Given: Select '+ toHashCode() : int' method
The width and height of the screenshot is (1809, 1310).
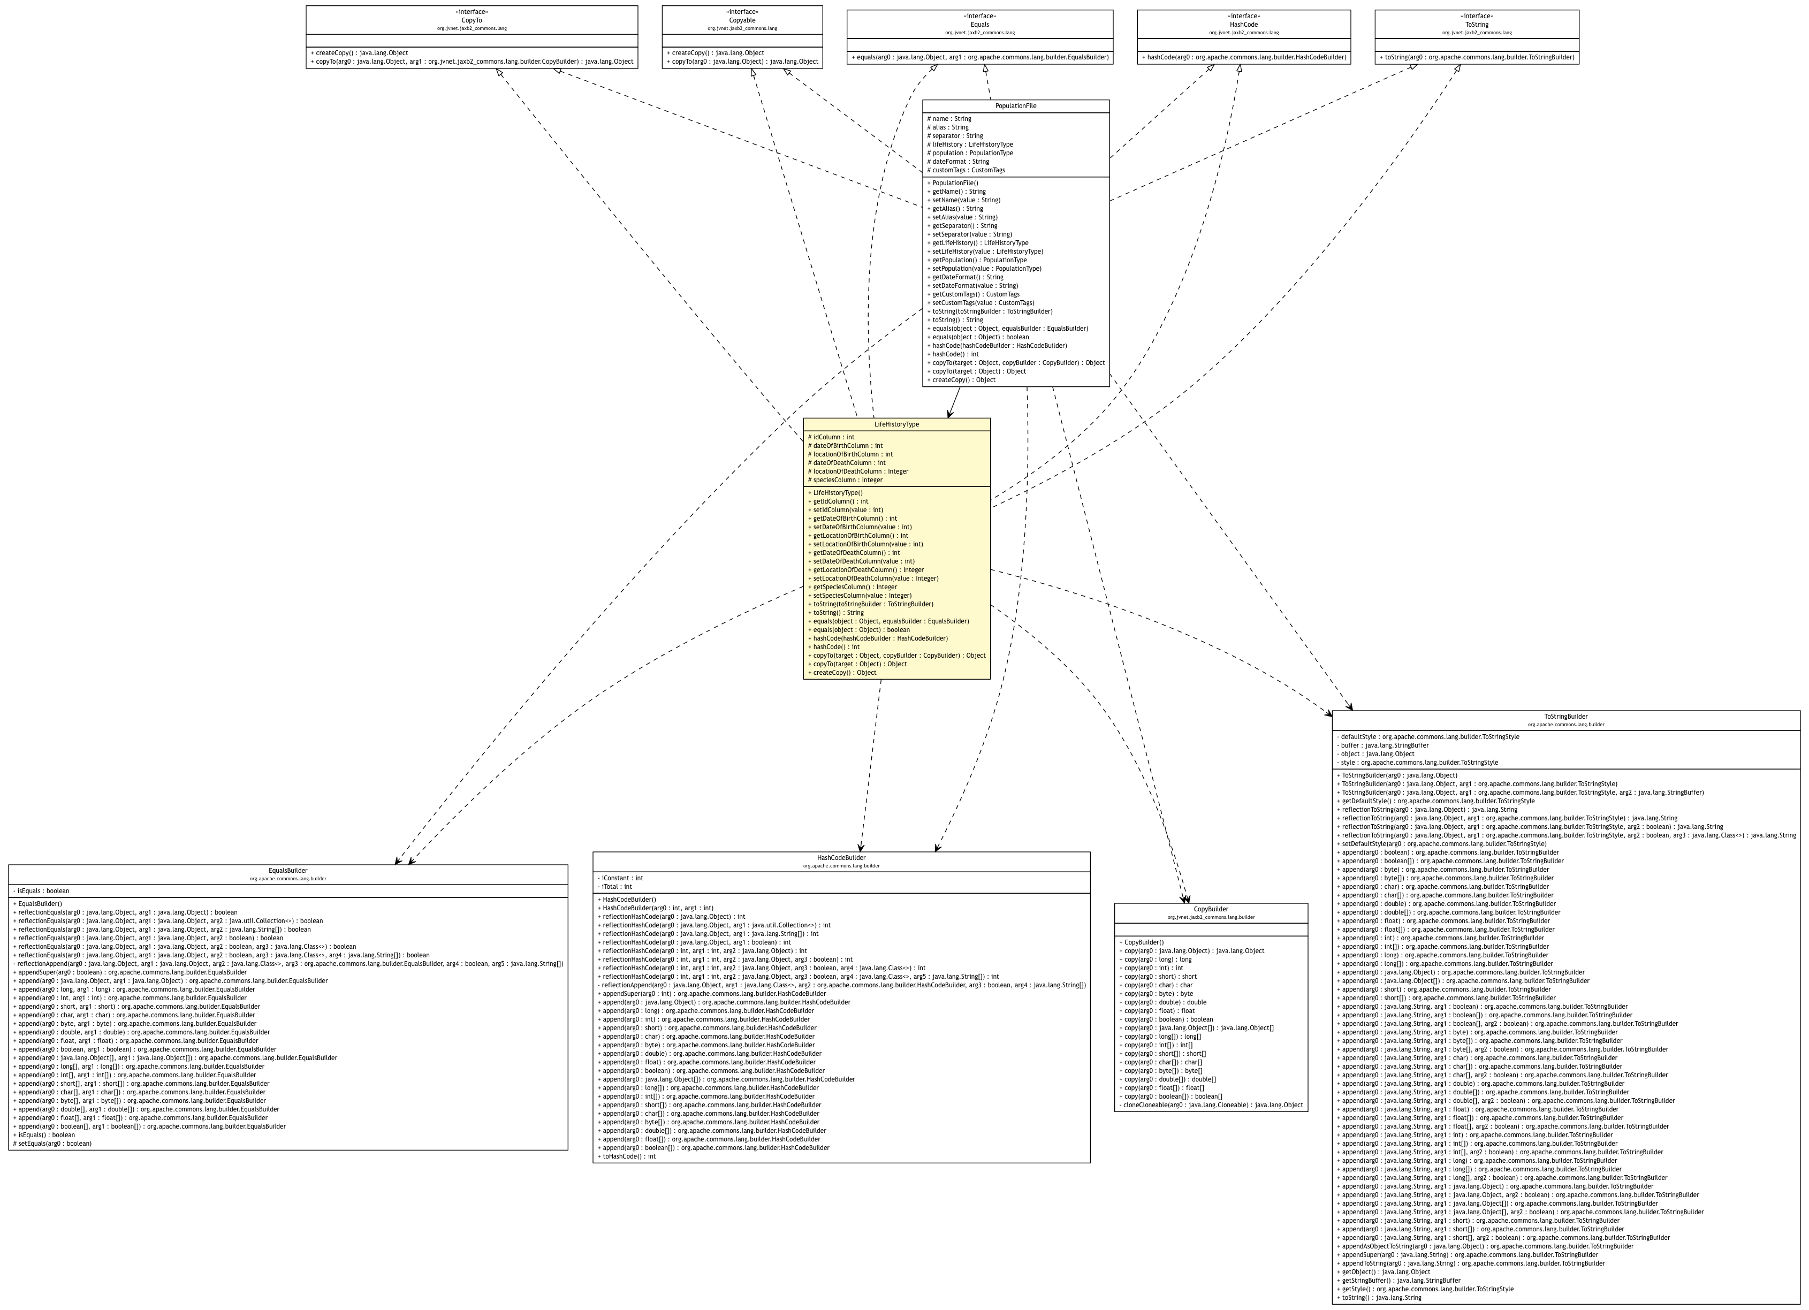Looking at the screenshot, I should point(626,1157).
